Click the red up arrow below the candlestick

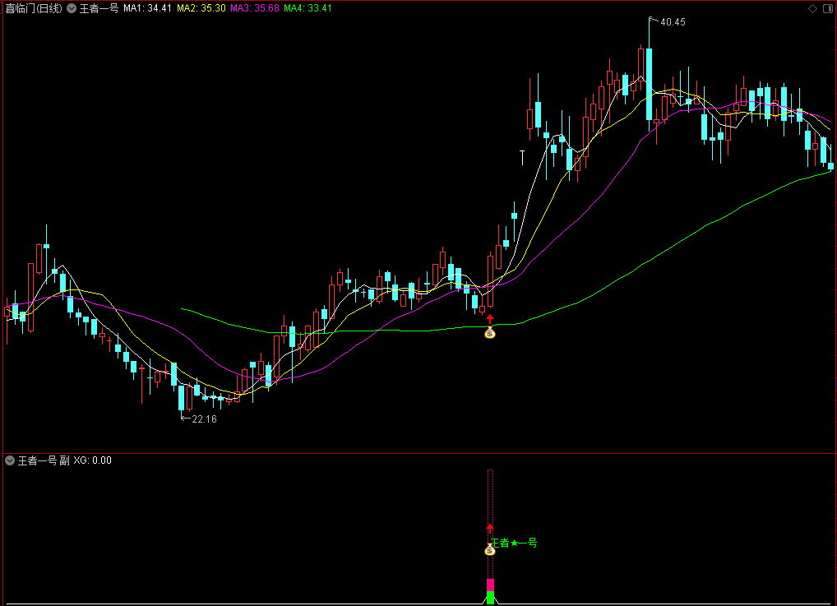[x=490, y=319]
